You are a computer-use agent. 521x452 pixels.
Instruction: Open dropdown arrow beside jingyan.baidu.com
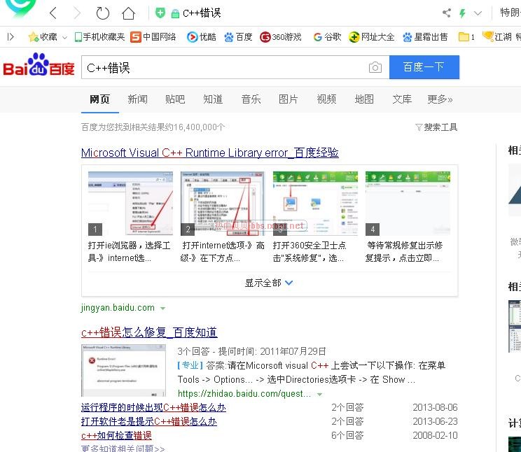[x=163, y=308]
